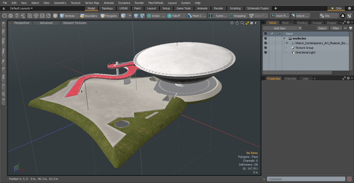Click the curve path tool icon
Screen dimensions: 354x183
point(23,16)
